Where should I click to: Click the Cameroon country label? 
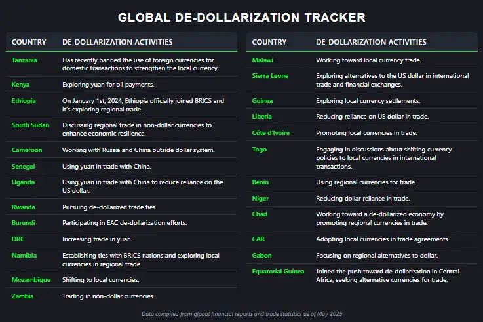[27, 150]
